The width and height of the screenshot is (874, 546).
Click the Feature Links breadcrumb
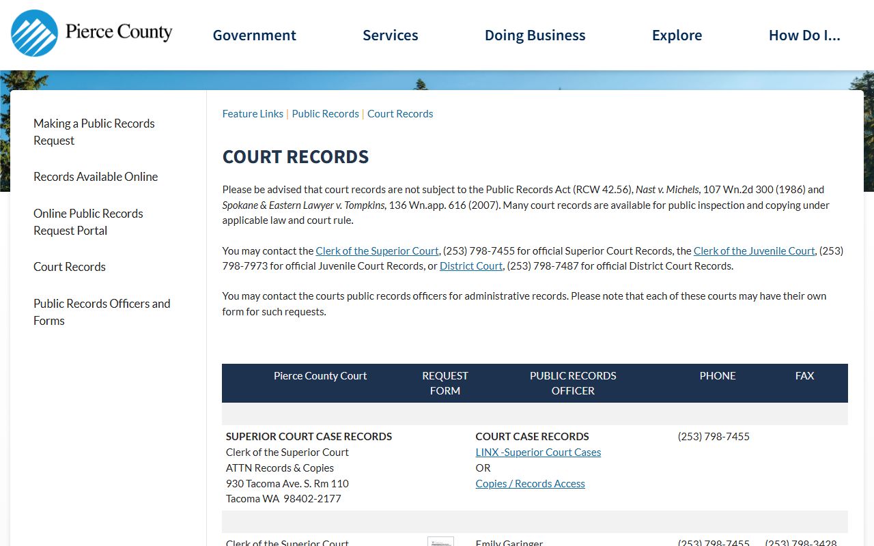click(253, 114)
